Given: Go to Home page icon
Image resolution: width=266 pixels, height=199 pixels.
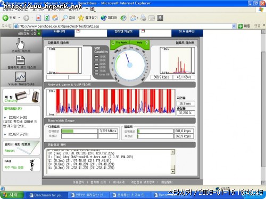Looking at the screenshot, I should (55, 18).
